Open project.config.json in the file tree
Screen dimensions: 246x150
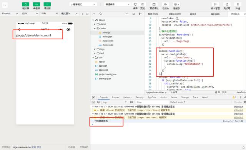click(108, 74)
